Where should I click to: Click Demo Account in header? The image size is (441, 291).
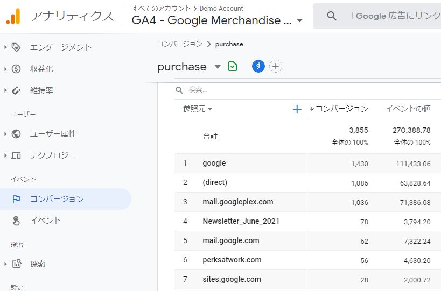221,9
